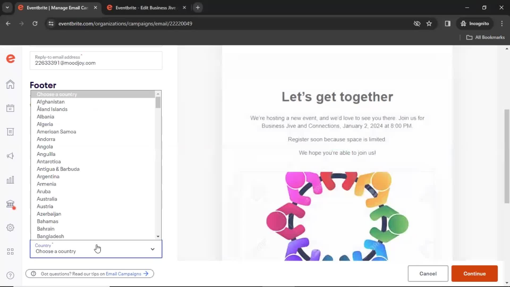Select Aruba from country list

pos(93,191)
